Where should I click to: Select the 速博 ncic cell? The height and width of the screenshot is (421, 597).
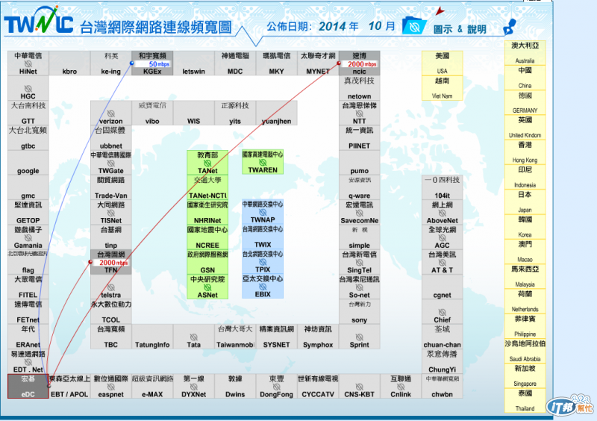[360, 63]
